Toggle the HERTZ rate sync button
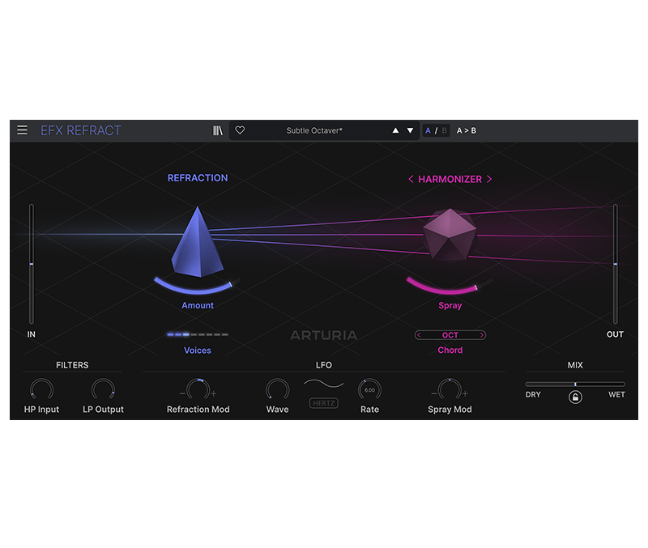 tap(323, 403)
